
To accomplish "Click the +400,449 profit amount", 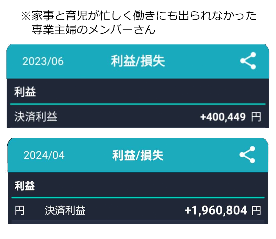I will pyautogui.click(x=223, y=117).
